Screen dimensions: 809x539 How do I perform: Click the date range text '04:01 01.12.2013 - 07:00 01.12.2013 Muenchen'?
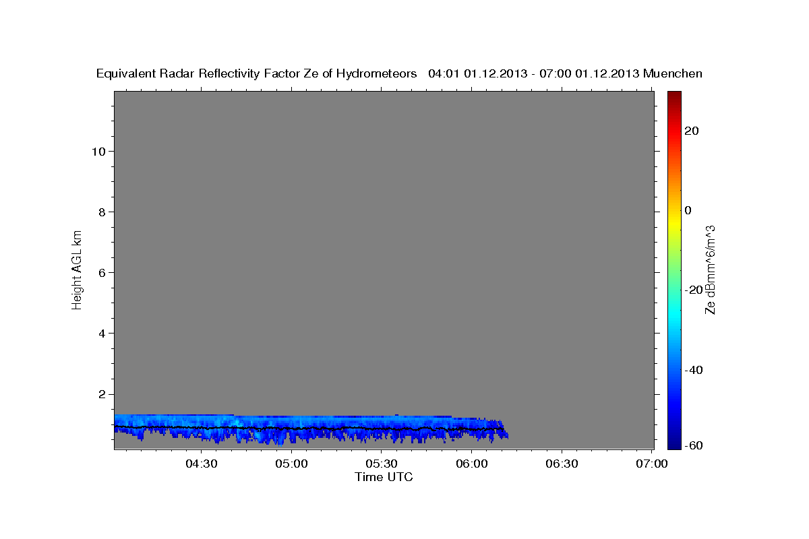coord(566,73)
